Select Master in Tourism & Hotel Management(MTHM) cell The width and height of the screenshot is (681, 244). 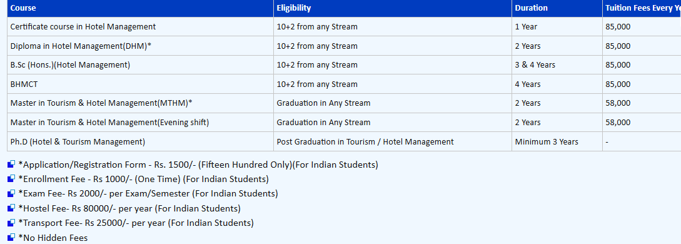tap(140, 103)
